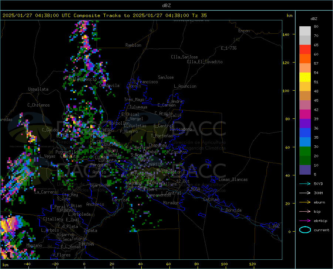Pick the red 65 dBZ color band

click(x=305, y=50)
